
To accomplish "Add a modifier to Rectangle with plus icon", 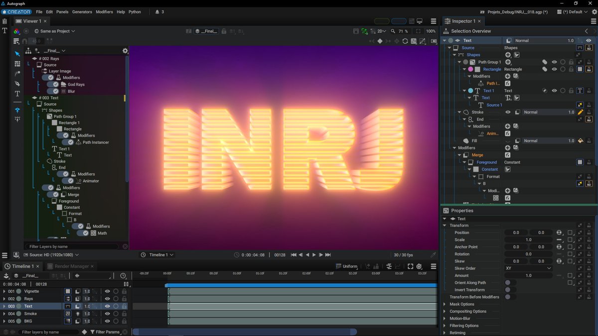I will pos(507,76).
